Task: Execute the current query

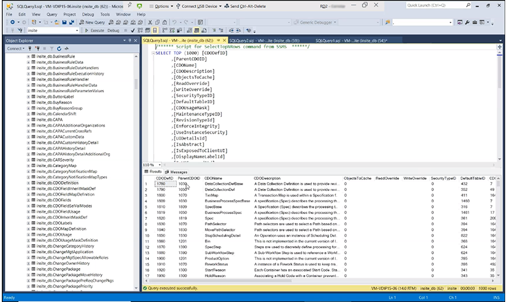Action: tap(95, 30)
